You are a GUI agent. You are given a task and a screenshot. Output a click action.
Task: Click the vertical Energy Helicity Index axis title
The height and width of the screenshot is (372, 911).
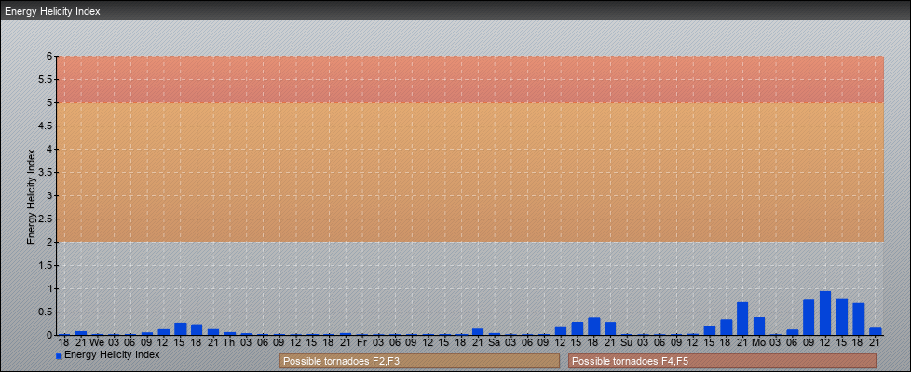click(31, 196)
